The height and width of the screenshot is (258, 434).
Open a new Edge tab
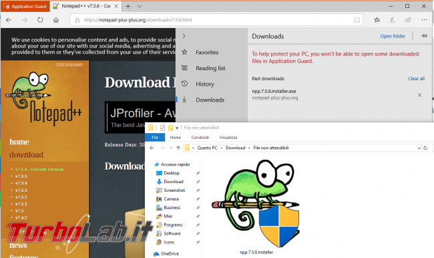(x=128, y=6)
